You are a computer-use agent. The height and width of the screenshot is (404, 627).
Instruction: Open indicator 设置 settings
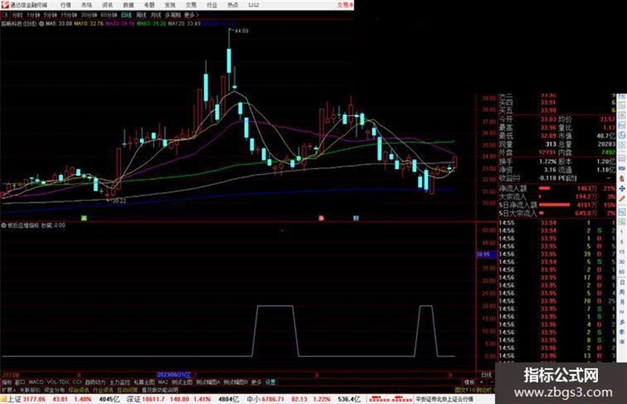[270, 382]
